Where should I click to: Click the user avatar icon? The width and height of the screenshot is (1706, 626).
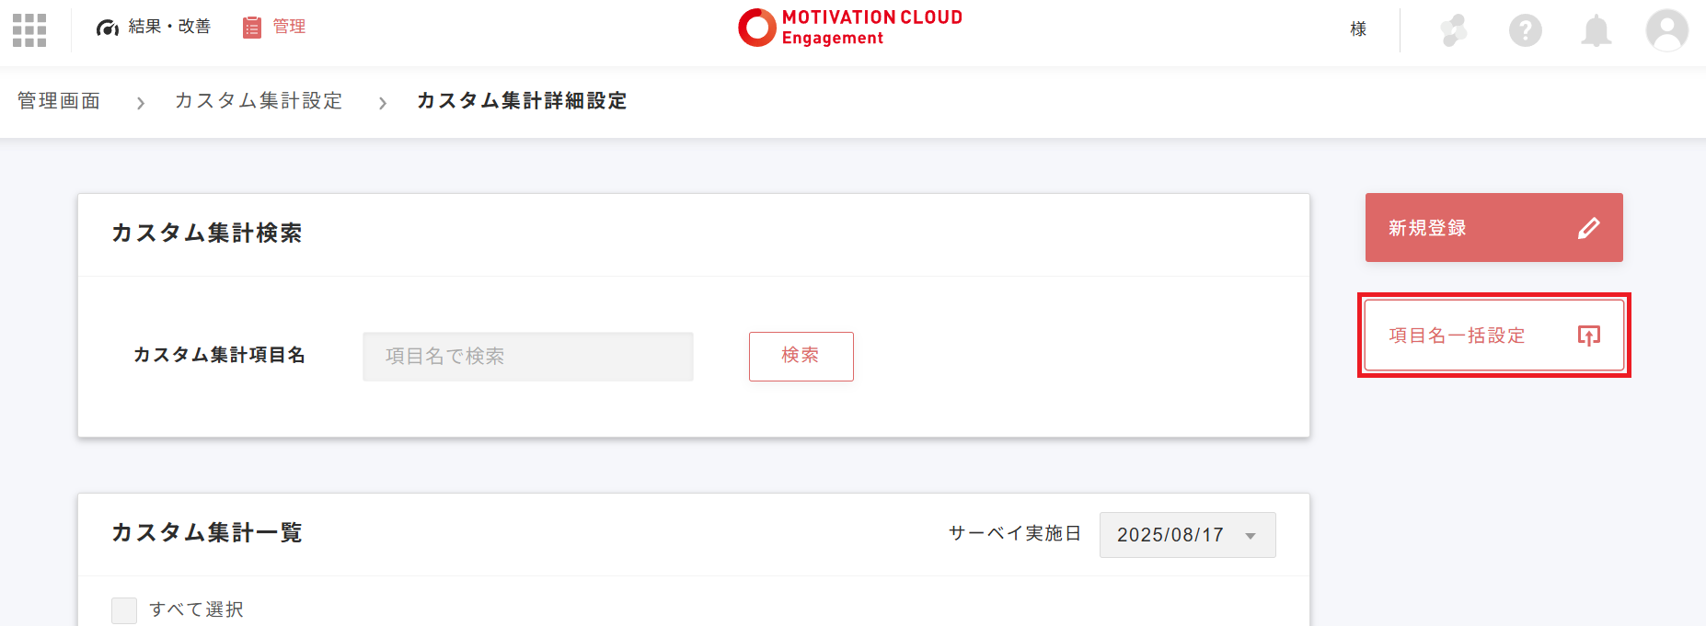click(1666, 30)
